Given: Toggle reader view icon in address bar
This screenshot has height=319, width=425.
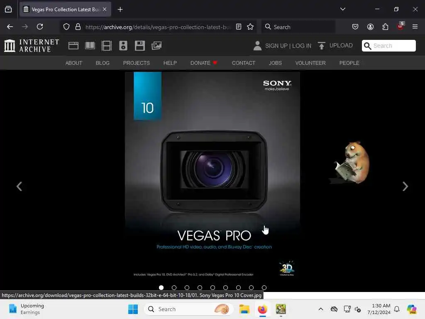Looking at the screenshot, I should coord(239,27).
